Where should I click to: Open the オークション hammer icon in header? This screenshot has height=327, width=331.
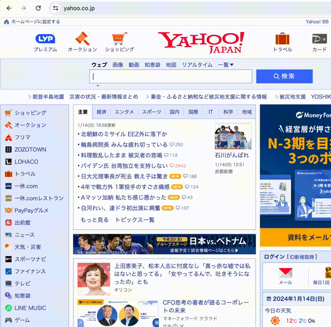coord(82,38)
